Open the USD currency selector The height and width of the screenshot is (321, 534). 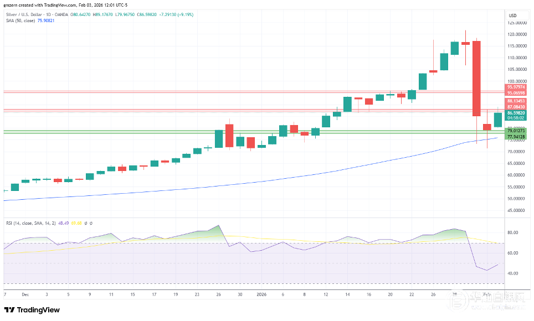point(512,15)
